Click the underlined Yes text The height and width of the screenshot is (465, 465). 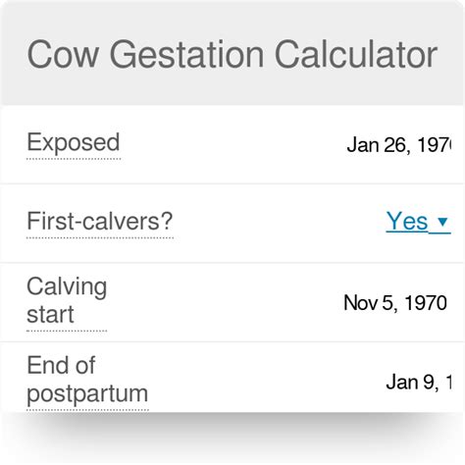[407, 222]
